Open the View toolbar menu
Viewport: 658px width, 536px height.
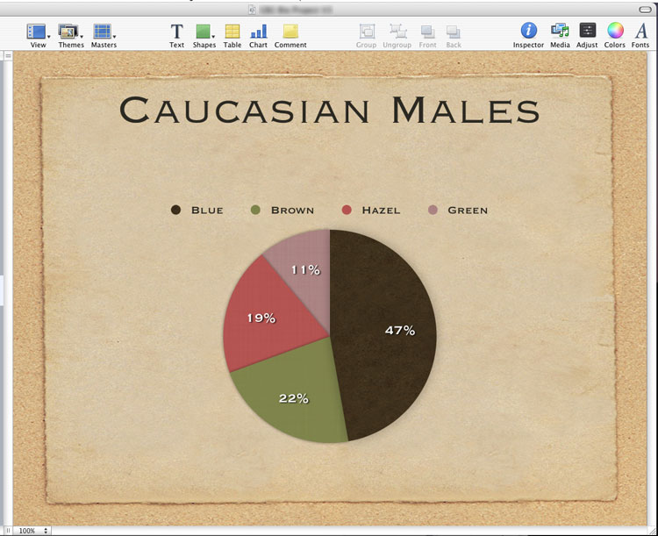[38, 35]
